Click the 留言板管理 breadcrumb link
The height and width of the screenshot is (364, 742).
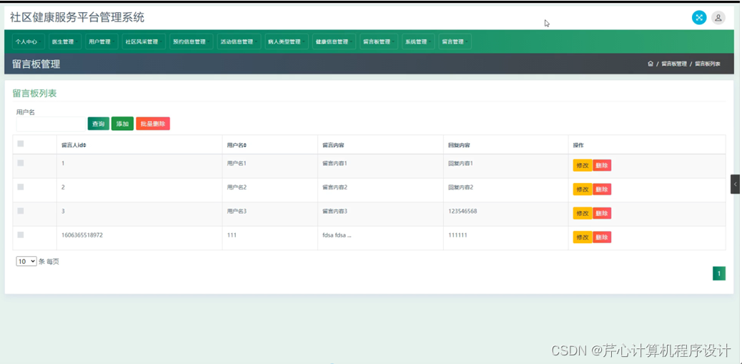coord(674,64)
